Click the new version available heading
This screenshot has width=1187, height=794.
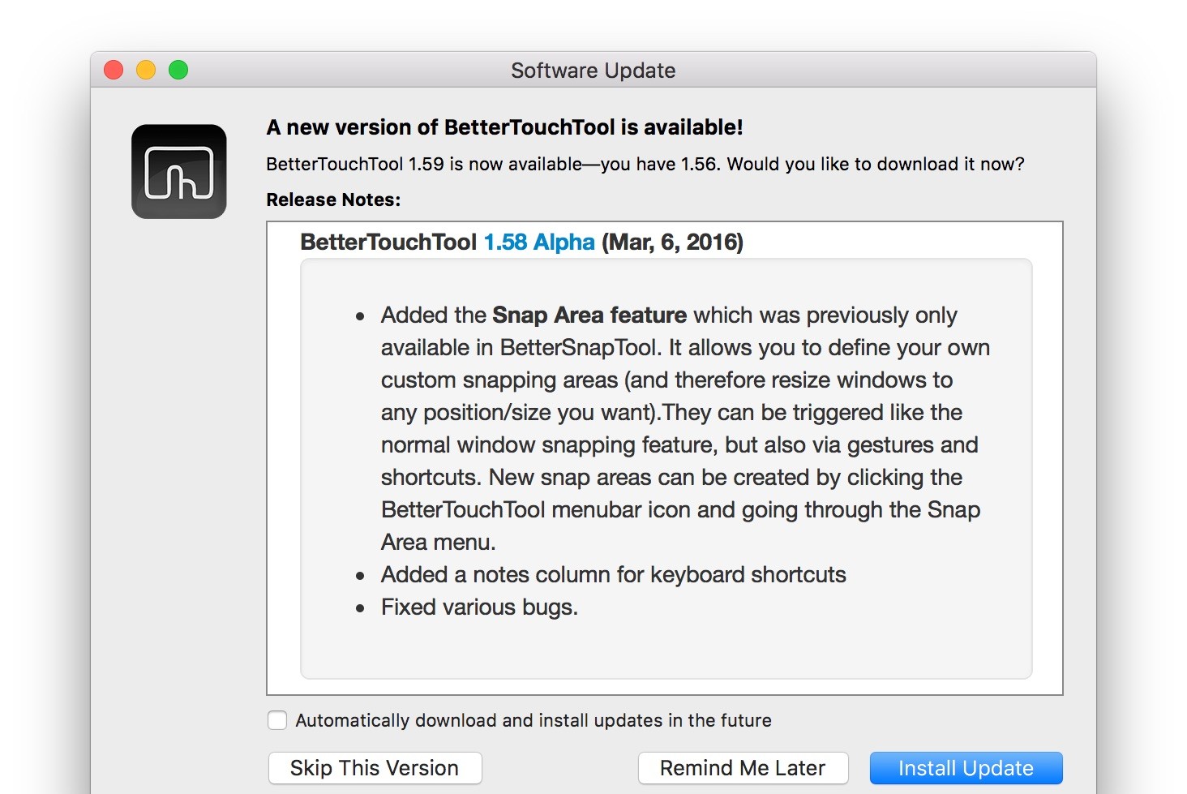pos(504,127)
